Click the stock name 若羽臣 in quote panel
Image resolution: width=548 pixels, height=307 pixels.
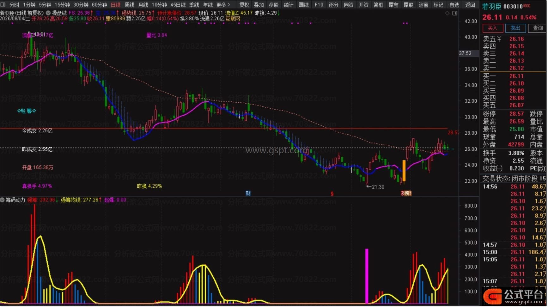492,6
